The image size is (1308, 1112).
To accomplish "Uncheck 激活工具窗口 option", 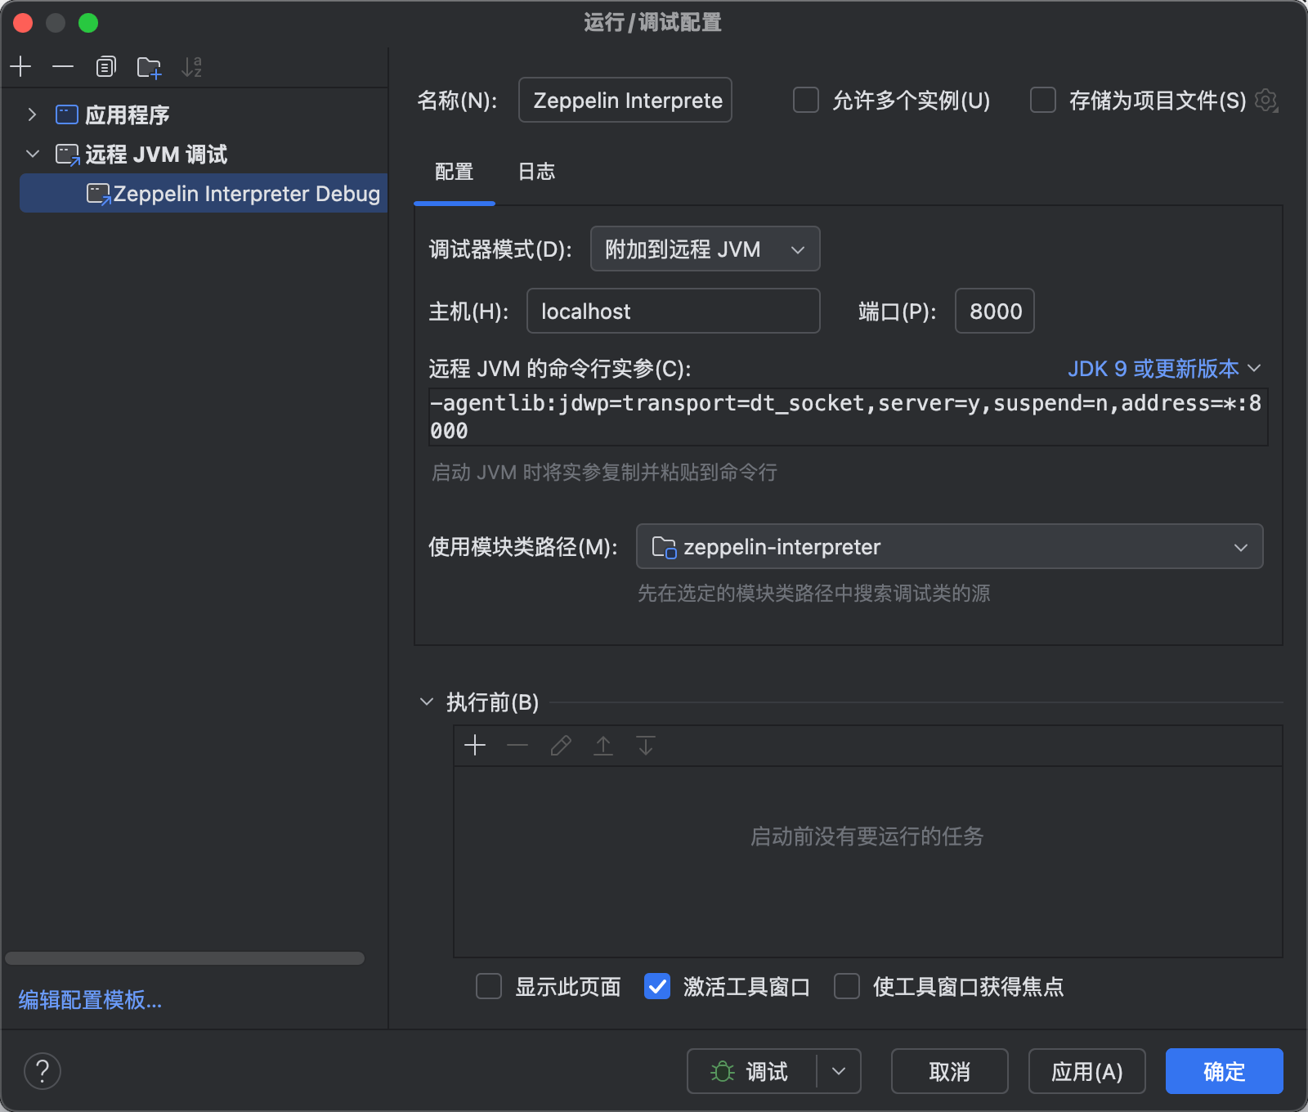I will coord(657,986).
